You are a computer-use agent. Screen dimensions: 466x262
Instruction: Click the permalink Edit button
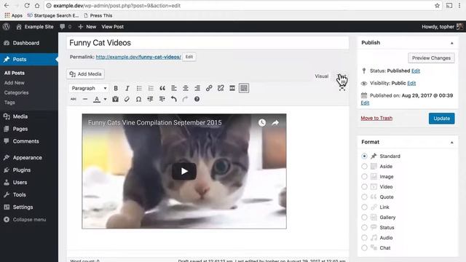(189, 57)
